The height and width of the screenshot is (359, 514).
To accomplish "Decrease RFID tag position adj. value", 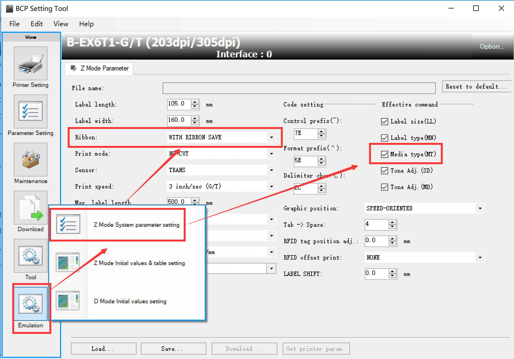I will (x=393, y=243).
